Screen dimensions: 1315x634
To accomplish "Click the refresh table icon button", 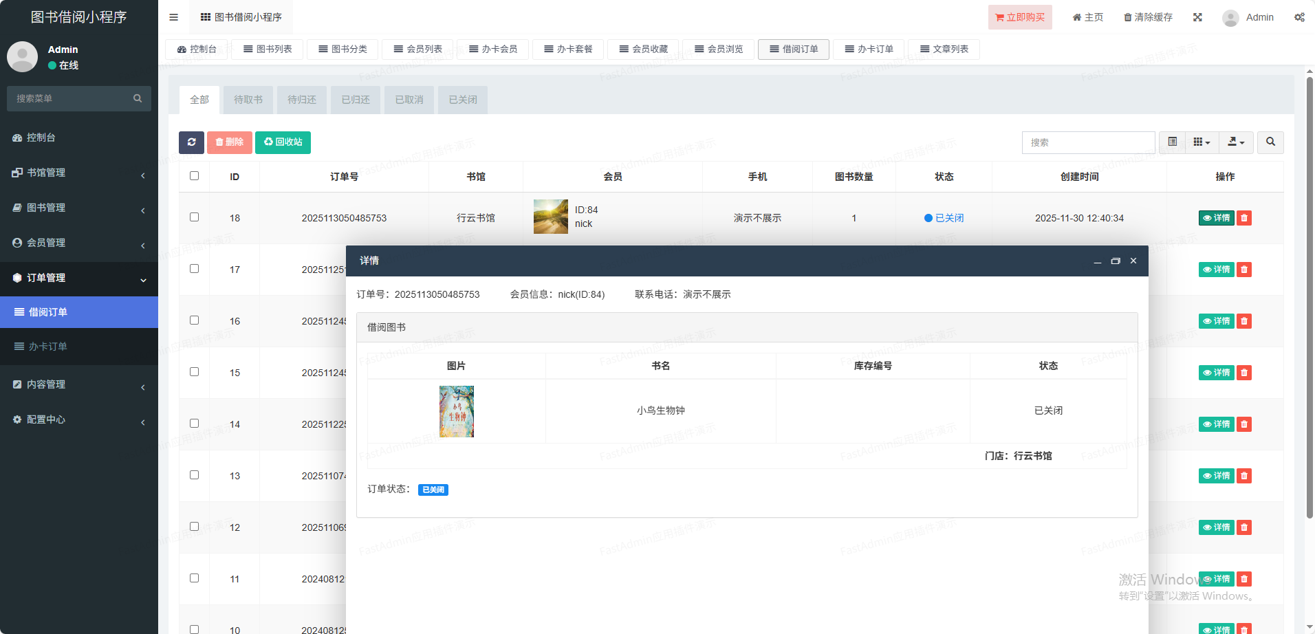I will click(191, 142).
